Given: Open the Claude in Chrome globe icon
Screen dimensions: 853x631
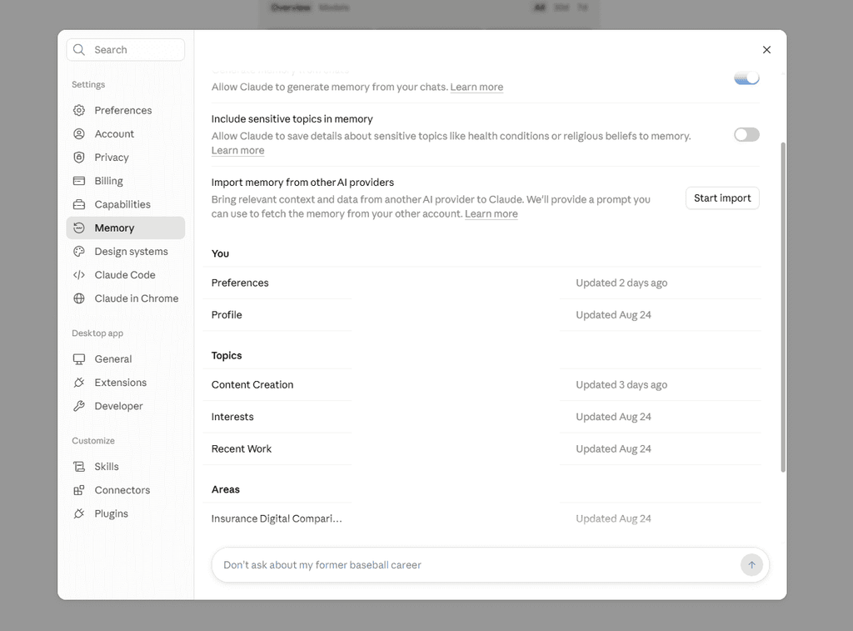Looking at the screenshot, I should 79,298.
